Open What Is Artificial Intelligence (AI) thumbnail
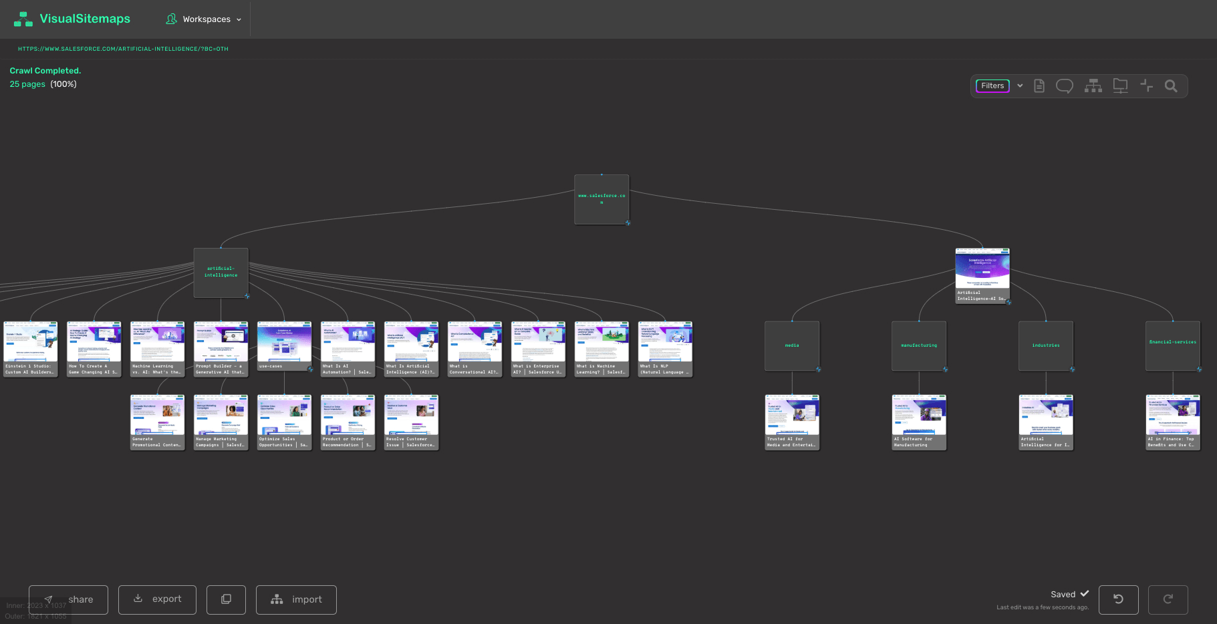 [411, 349]
